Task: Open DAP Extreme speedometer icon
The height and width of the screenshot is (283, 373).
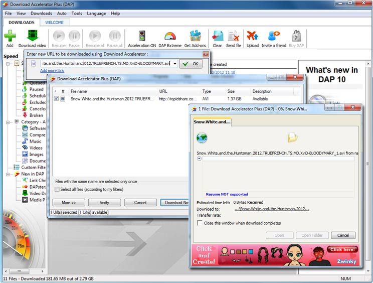Action: [x=170, y=36]
